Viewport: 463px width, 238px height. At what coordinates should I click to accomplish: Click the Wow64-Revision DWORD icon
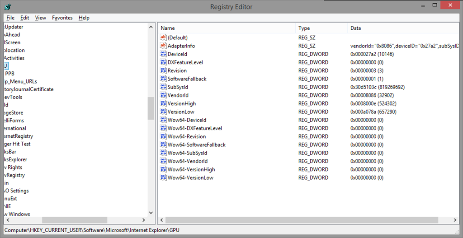(163, 136)
